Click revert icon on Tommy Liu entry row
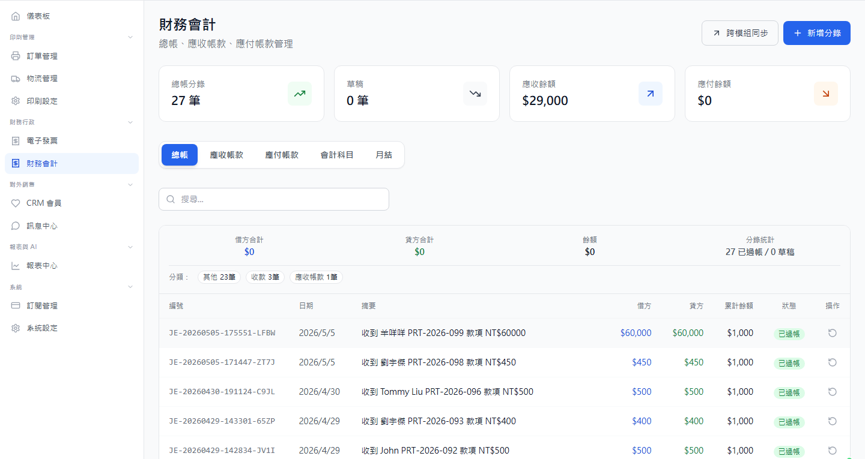Screen dimensions: 865x459 pos(833,392)
